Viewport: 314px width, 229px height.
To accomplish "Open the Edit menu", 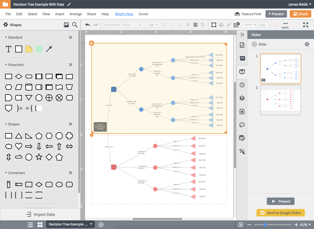I will pos(19,14).
